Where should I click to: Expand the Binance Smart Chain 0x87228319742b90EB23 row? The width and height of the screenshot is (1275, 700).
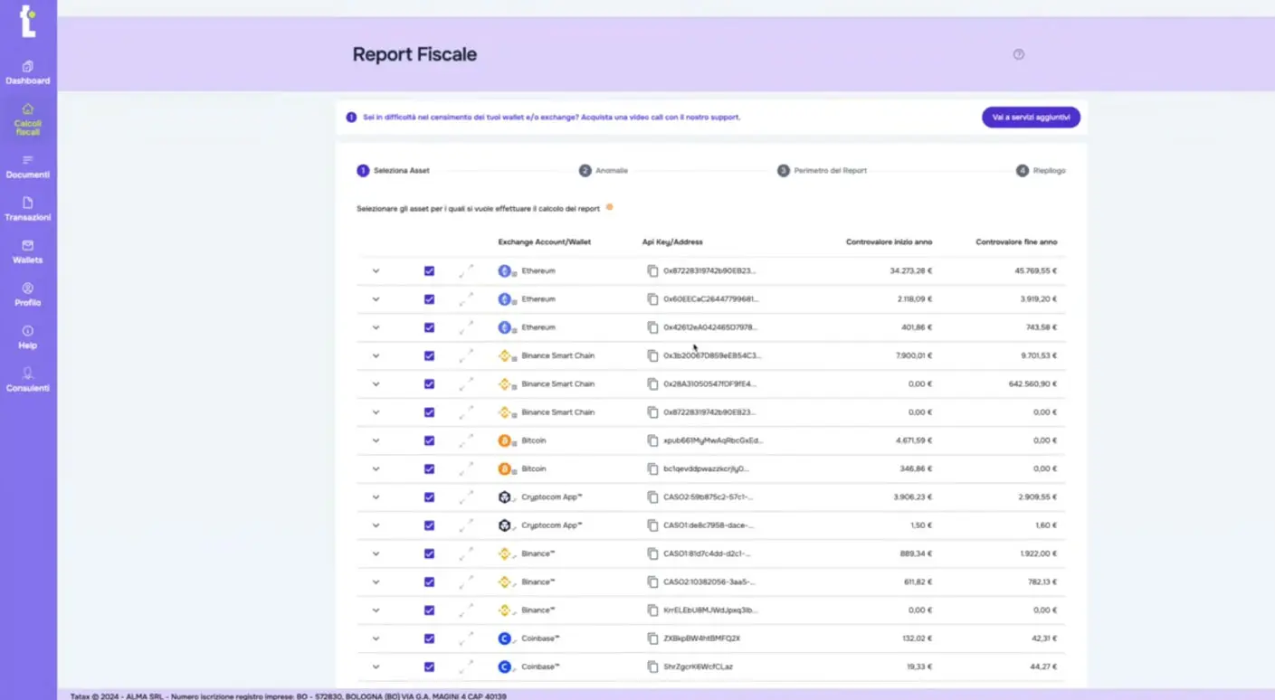click(376, 412)
